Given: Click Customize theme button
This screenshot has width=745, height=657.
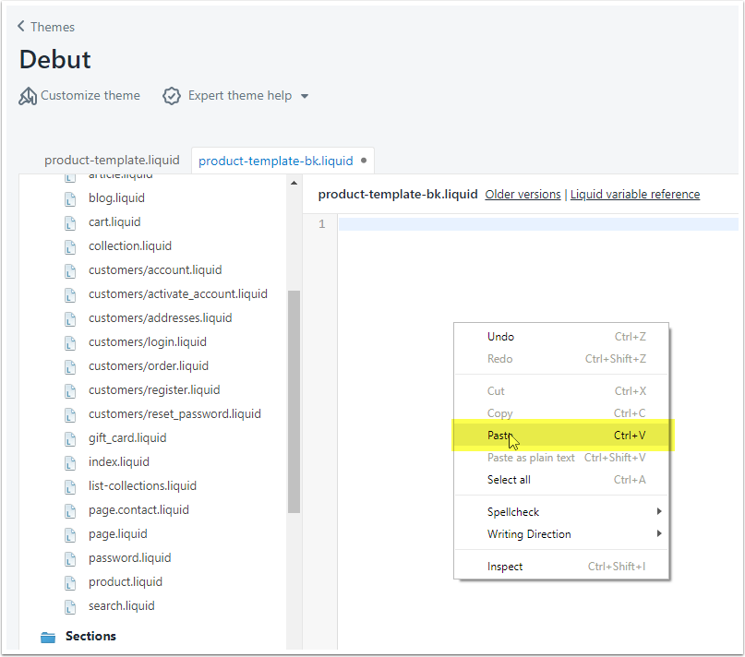Looking at the screenshot, I should pos(79,96).
